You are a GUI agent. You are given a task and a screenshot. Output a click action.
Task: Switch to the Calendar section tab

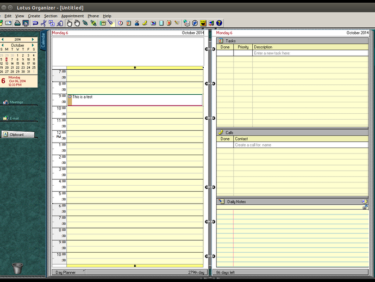43,40
